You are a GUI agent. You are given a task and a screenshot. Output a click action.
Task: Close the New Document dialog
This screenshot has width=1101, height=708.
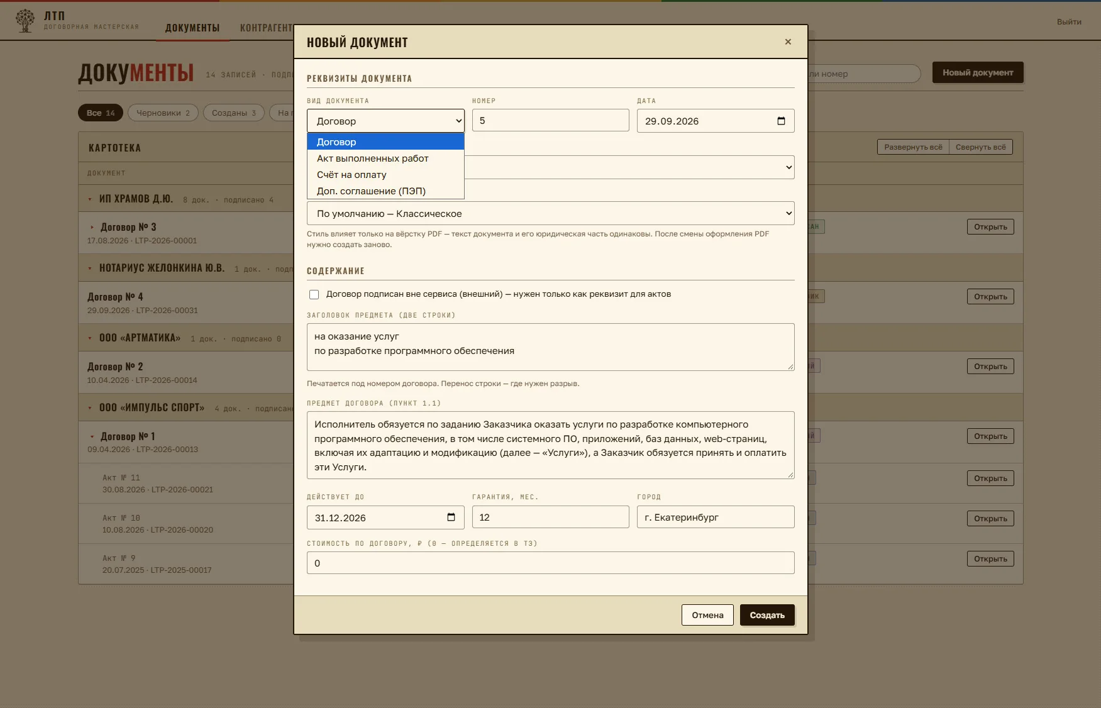(788, 41)
